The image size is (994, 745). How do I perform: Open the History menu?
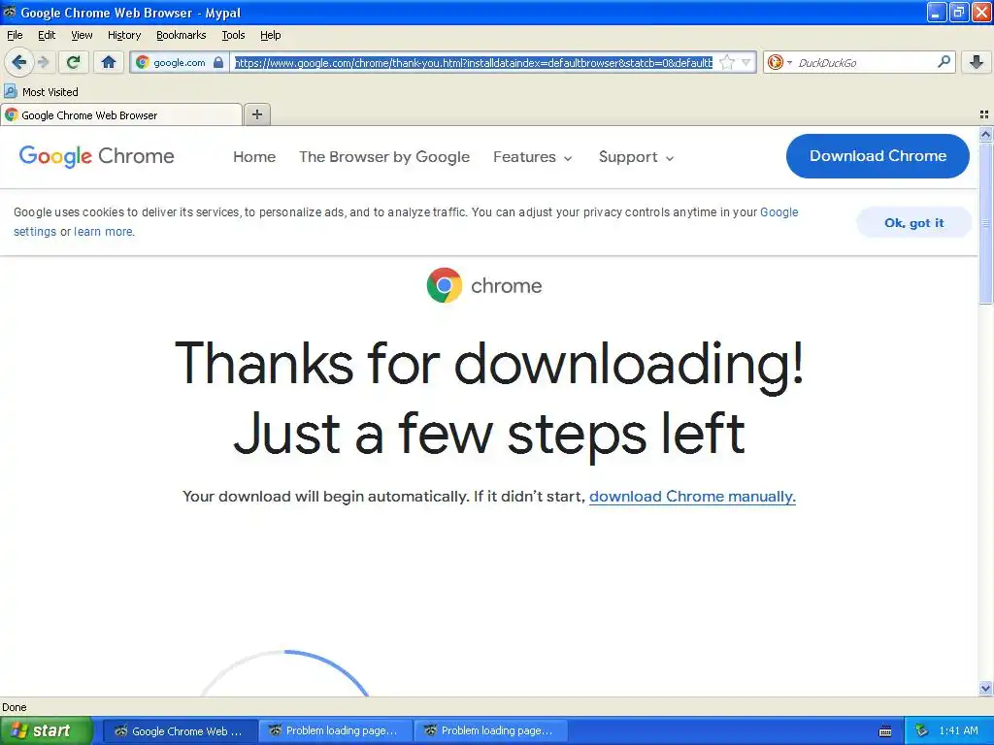(x=123, y=35)
